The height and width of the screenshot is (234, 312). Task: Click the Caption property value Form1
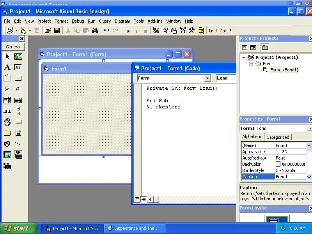(x=291, y=177)
